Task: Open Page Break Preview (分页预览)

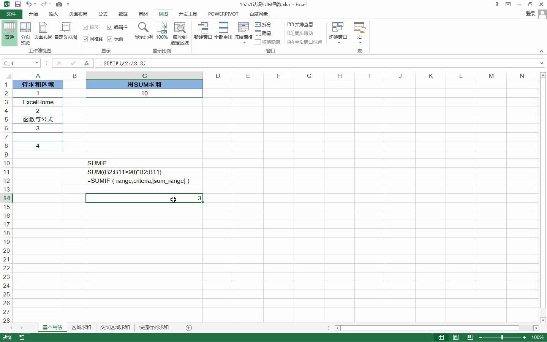Action: [25, 34]
